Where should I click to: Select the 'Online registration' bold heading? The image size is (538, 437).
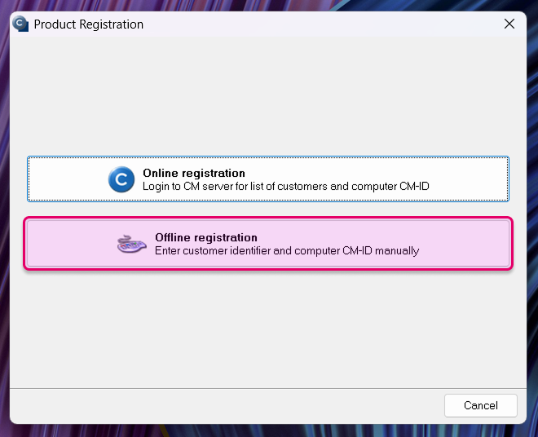194,173
